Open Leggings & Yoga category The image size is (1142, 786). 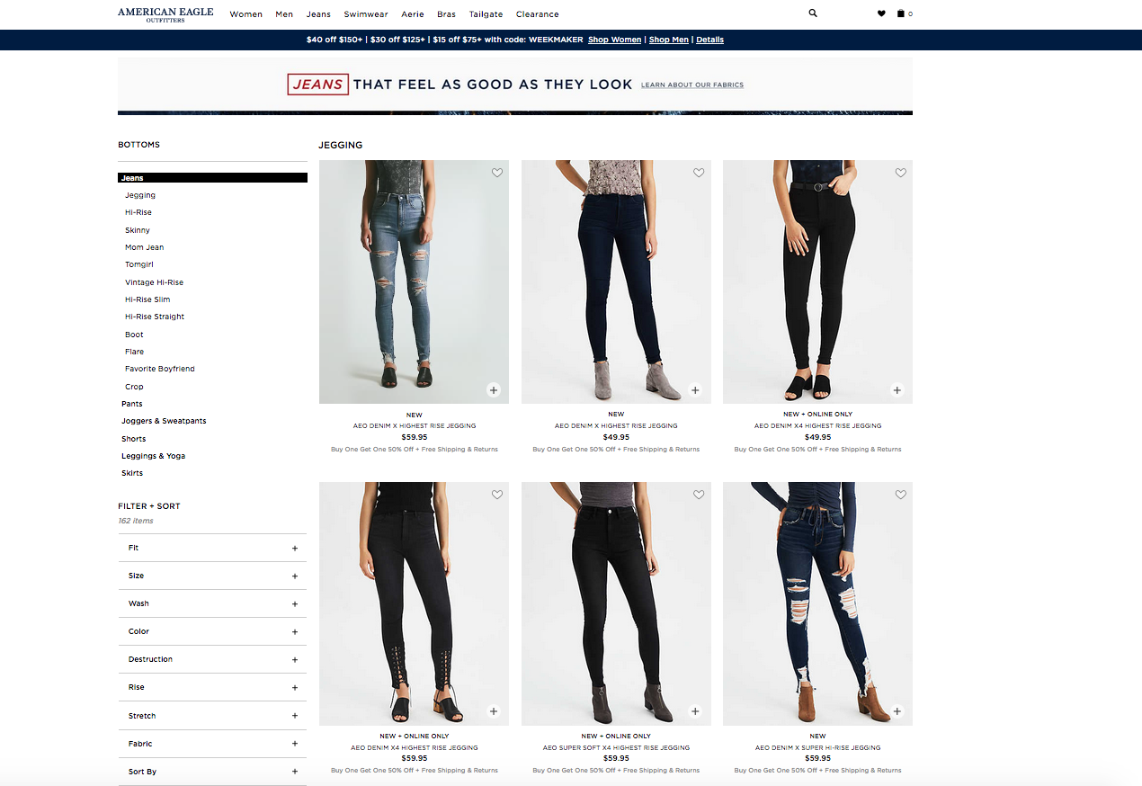pyautogui.click(x=154, y=456)
